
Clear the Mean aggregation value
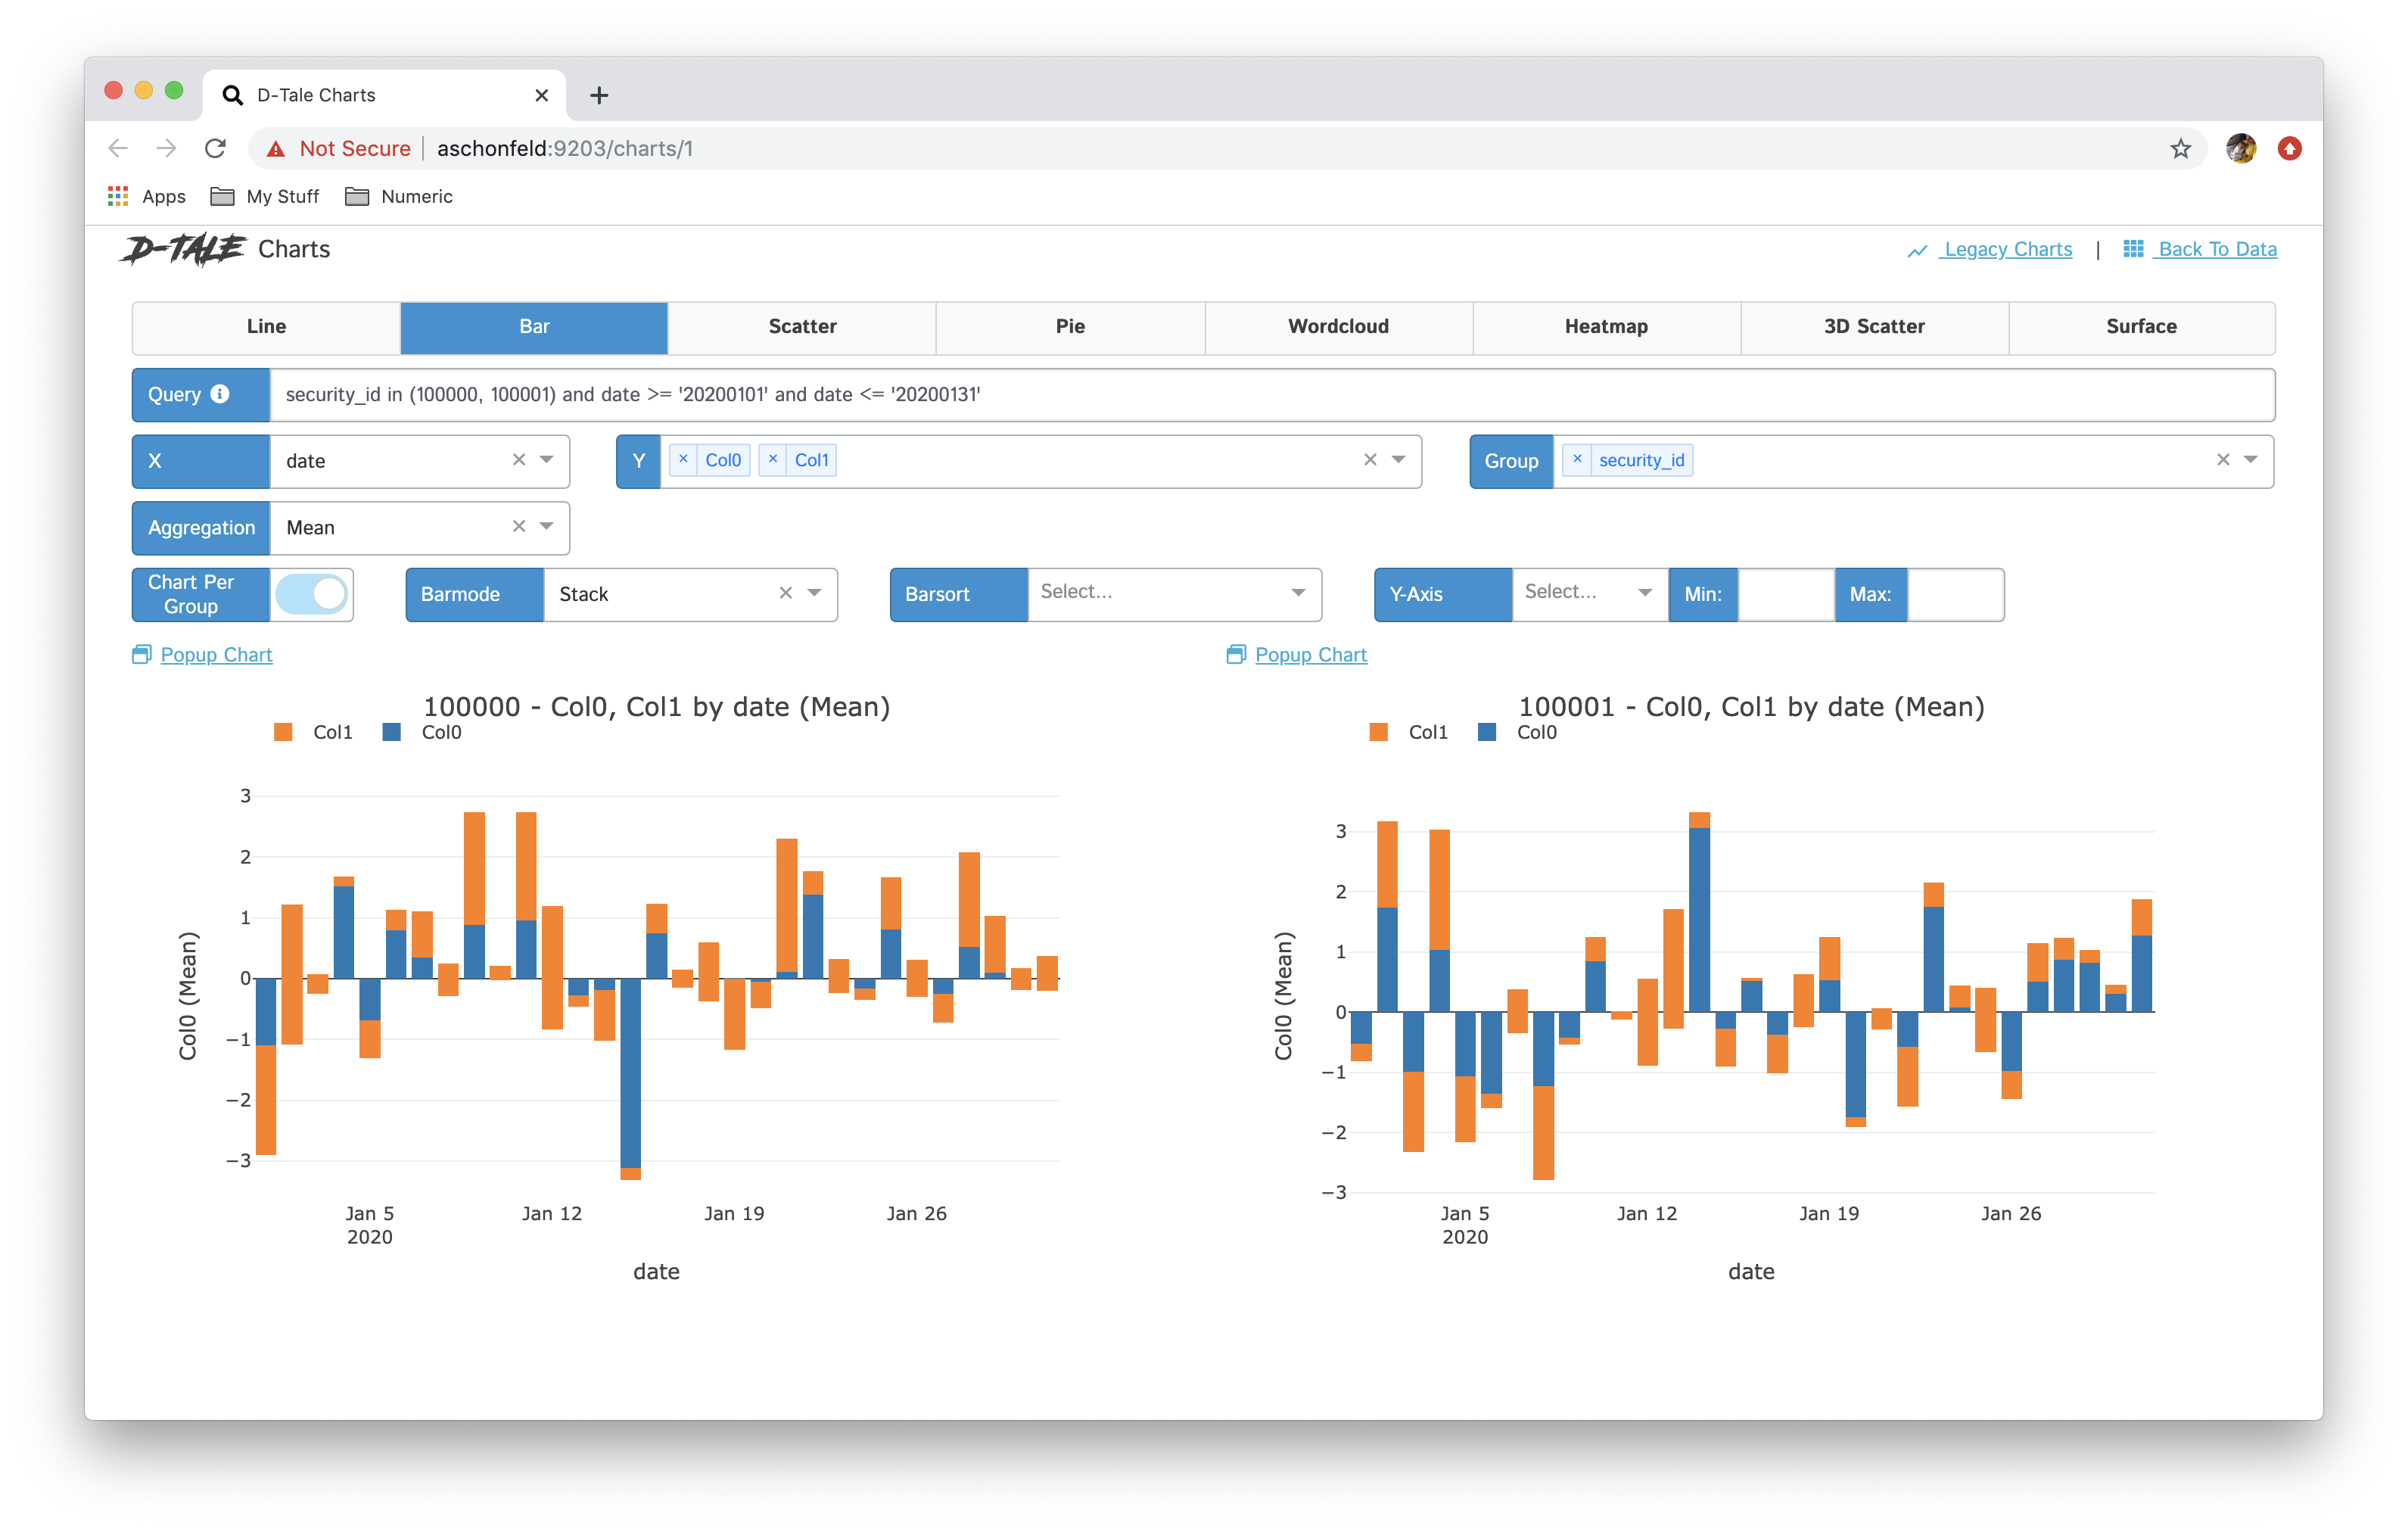(x=519, y=527)
